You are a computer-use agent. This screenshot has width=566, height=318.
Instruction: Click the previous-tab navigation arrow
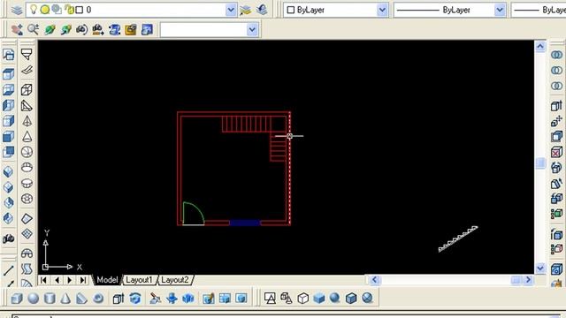tap(57, 280)
